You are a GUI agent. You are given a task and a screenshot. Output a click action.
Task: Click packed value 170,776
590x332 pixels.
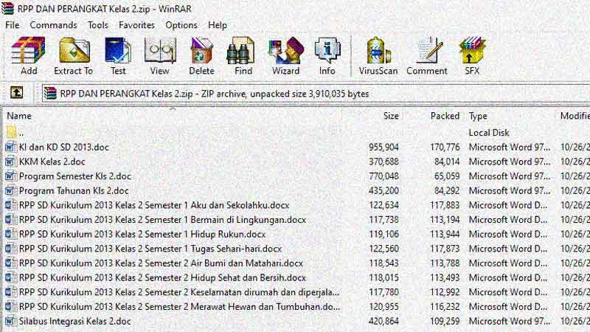click(x=445, y=147)
